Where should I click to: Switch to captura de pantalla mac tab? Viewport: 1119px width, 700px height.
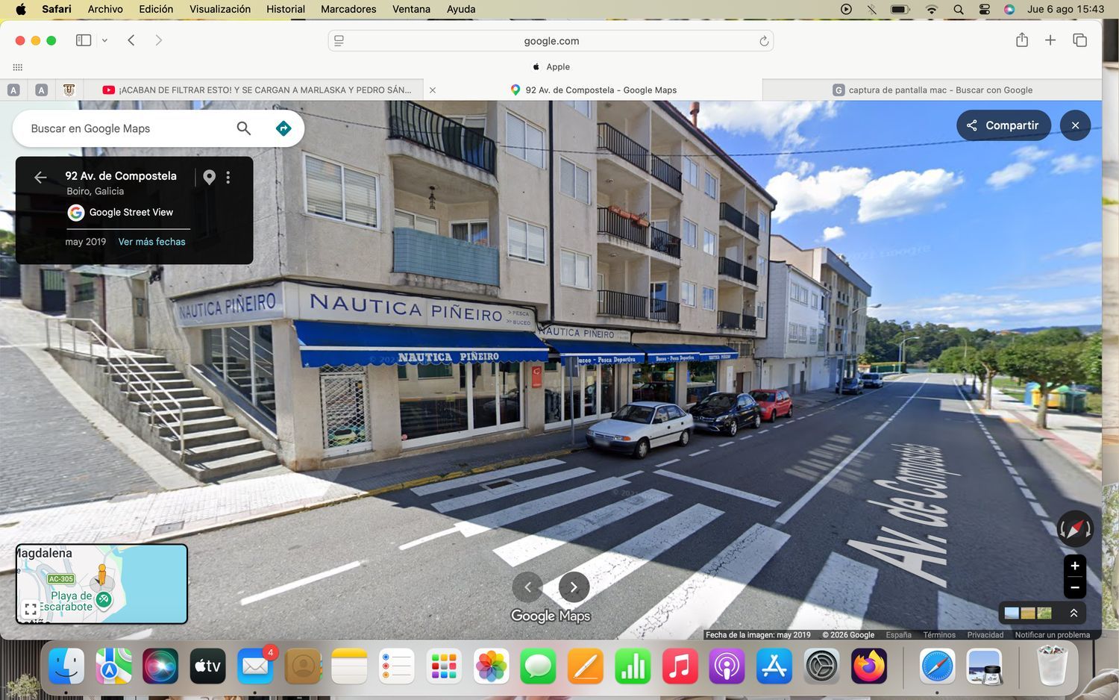[x=932, y=90]
